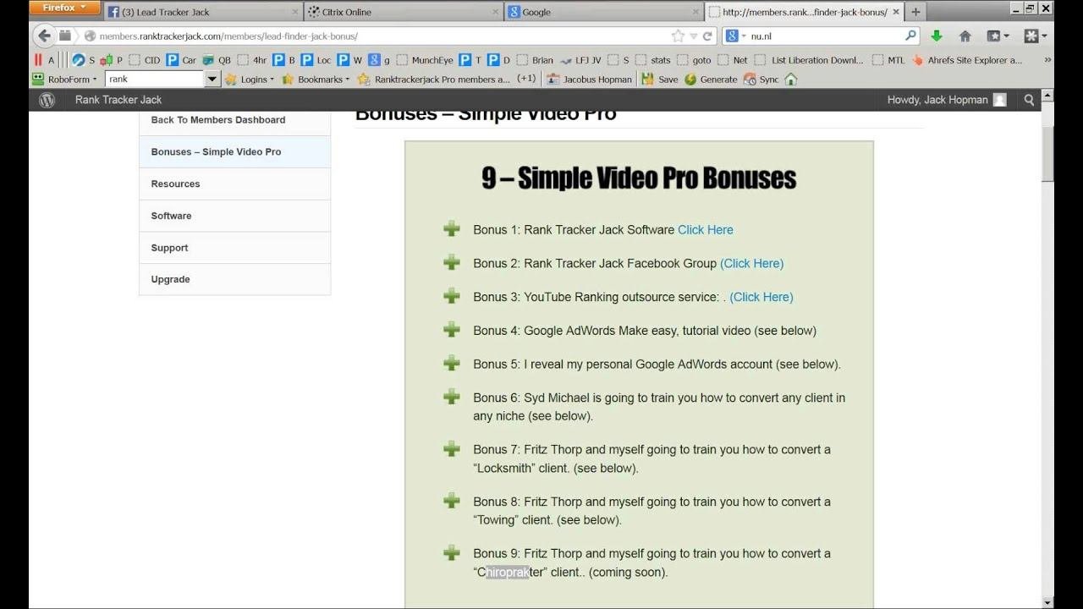
Task: Open the site identity globe icon
Action: [90, 36]
